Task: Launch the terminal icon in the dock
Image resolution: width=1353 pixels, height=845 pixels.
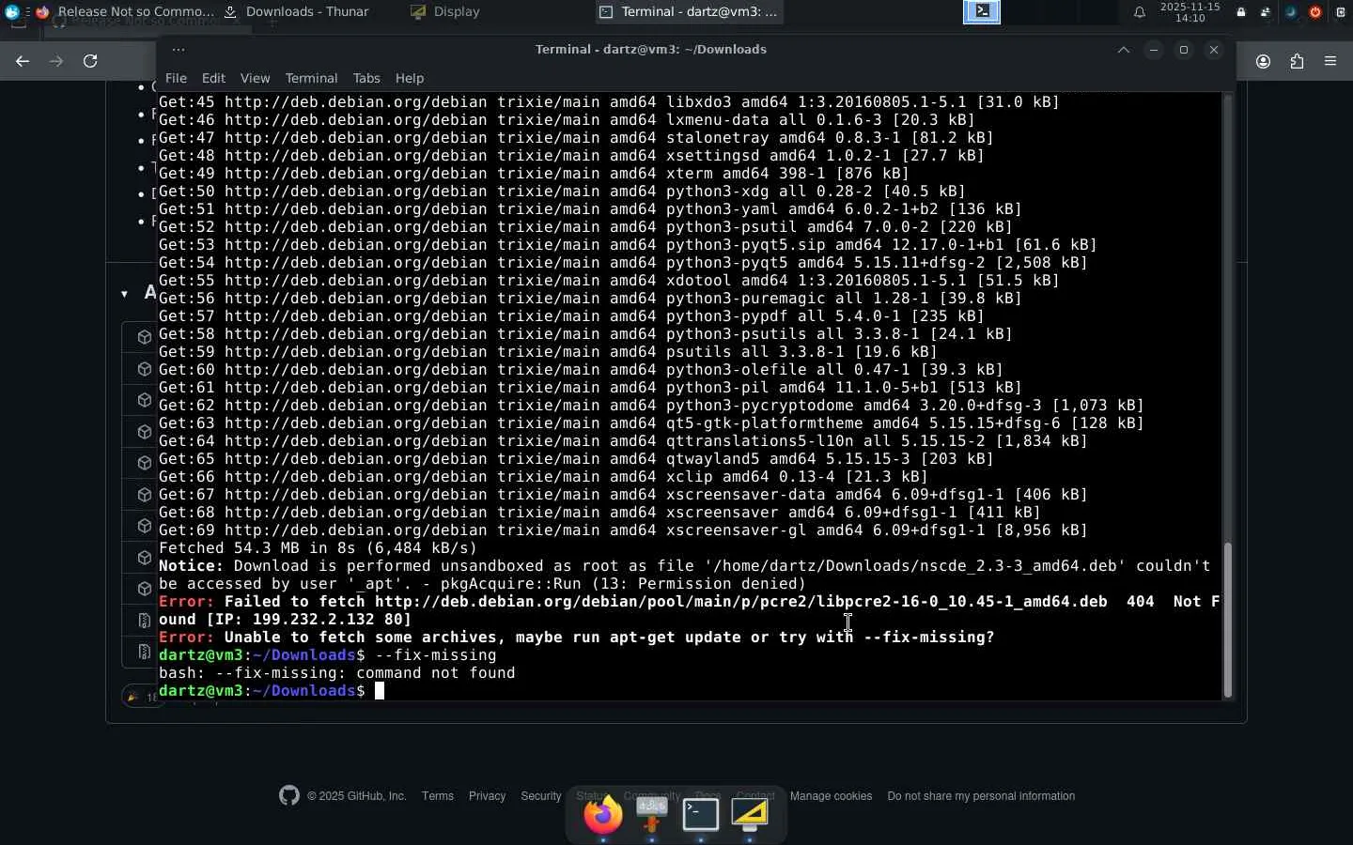Action: pyautogui.click(x=701, y=815)
